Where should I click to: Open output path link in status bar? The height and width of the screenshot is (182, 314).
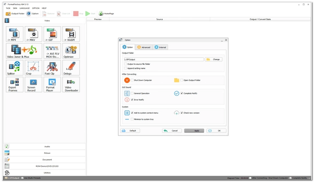coord(12,178)
